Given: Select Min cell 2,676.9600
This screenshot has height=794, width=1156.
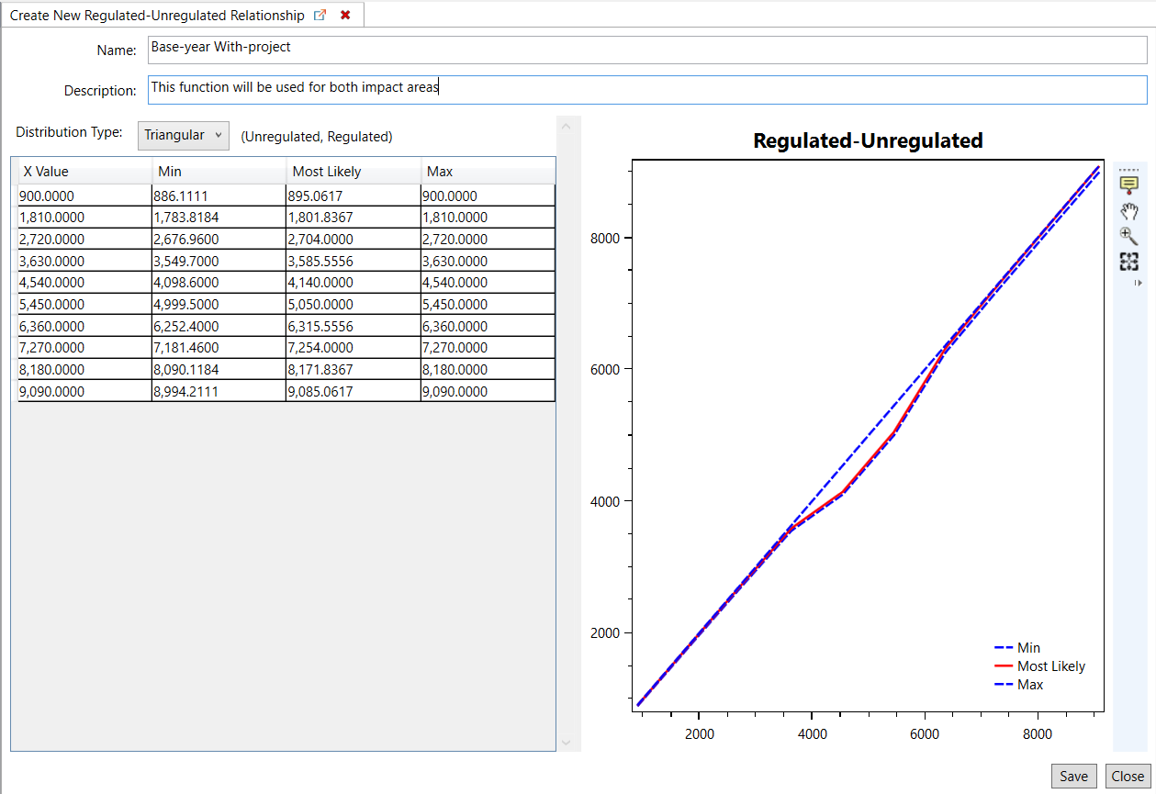Looking at the screenshot, I should (x=219, y=239).
